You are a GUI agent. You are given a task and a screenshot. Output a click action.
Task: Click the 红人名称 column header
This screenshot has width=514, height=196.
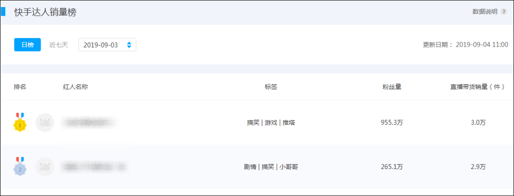click(x=75, y=87)
